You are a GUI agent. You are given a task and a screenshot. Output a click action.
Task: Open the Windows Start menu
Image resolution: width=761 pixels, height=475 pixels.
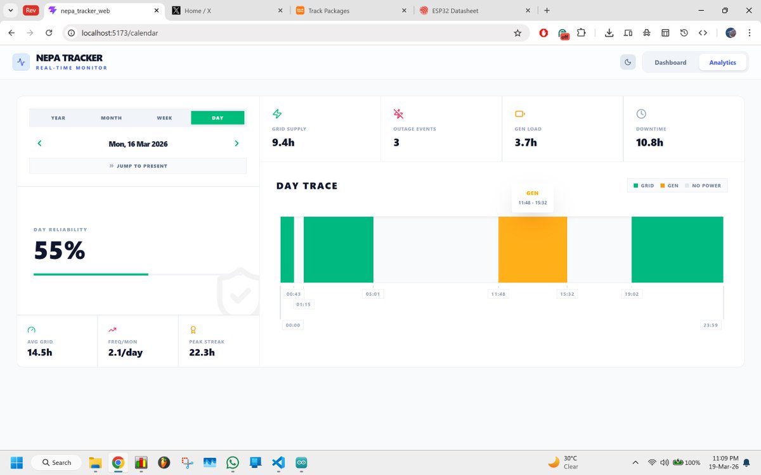pos(16,462)
